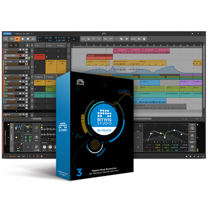Viewport: 208px width, 208px height.
Task: Solo the Percussion track
Action: pyautogui.click(x=23, y=87)
